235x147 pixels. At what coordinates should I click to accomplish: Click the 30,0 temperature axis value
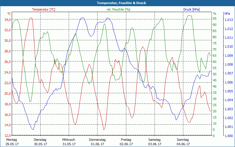tap(8, 41)
